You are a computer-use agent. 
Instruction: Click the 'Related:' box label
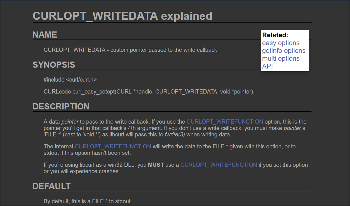click(x=275, y=35)
